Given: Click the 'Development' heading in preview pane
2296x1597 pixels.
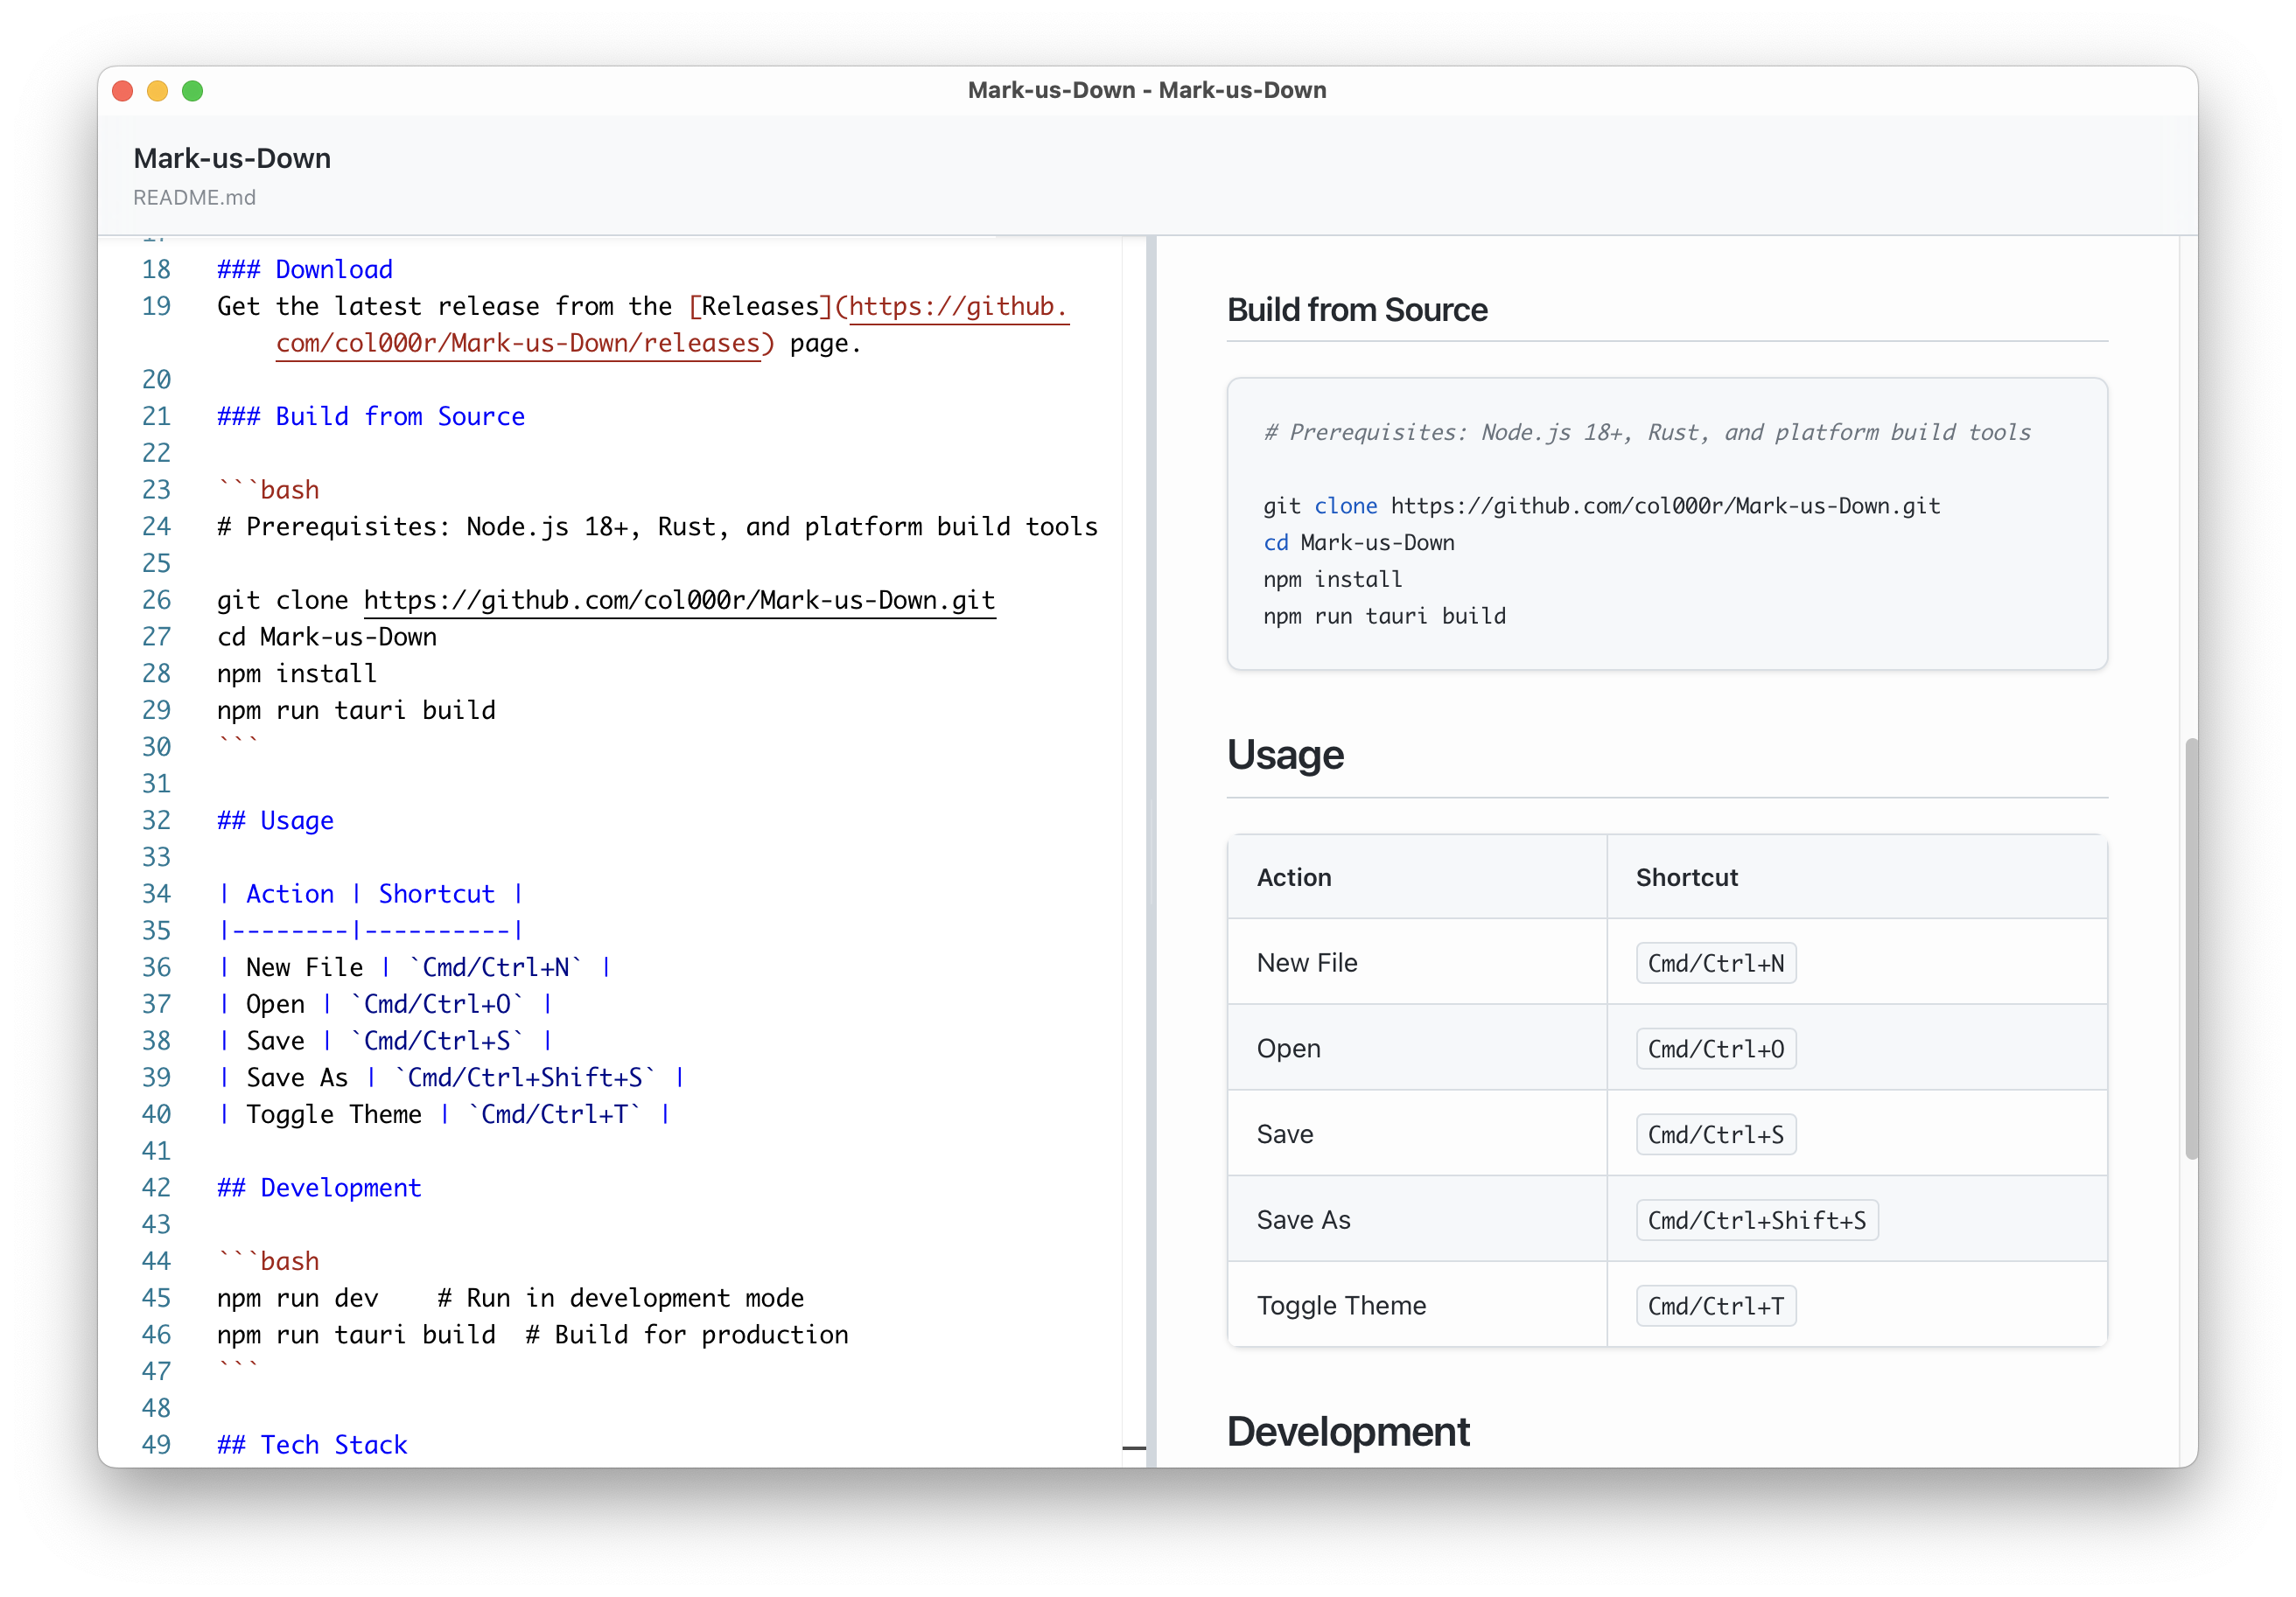Looking at the screenshot, I should [1348, 1431].
